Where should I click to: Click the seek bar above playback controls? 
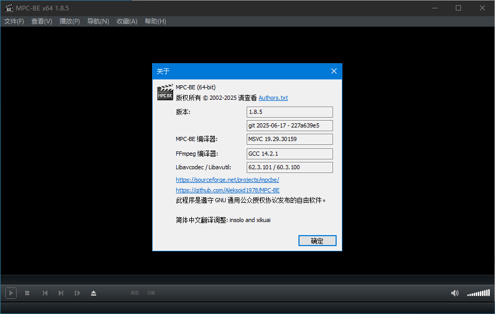tap(248, 280)
